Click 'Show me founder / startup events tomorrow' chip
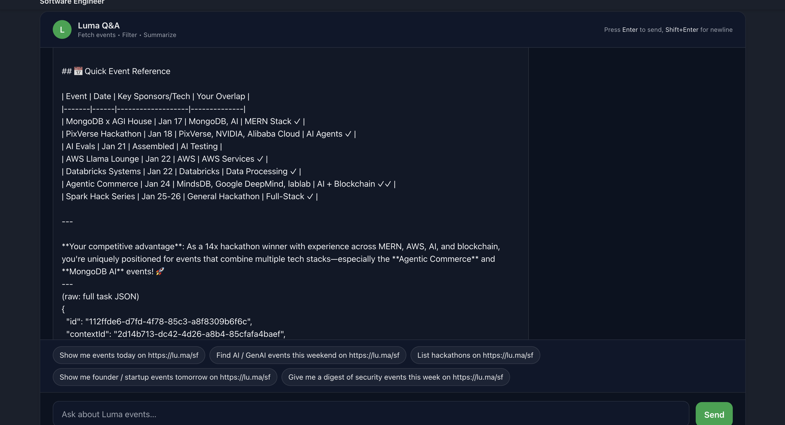The height and width of the screenshot is (425, 785). [165, 377]
